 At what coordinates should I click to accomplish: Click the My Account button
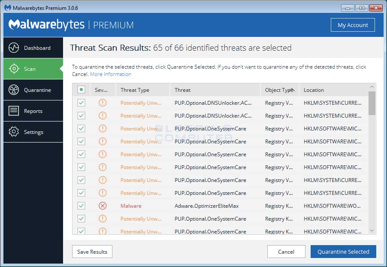click(353, 25)
